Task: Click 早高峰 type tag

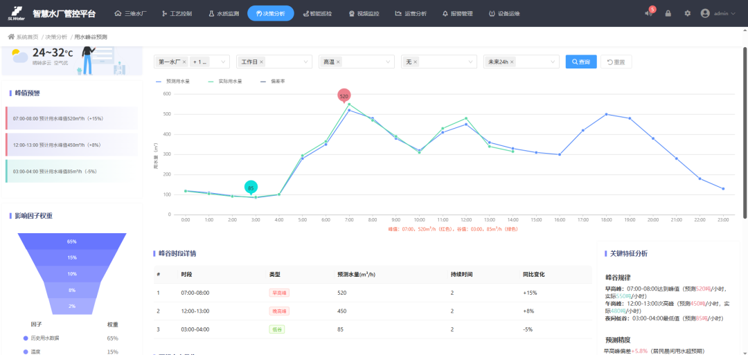Action: [280, 293]
